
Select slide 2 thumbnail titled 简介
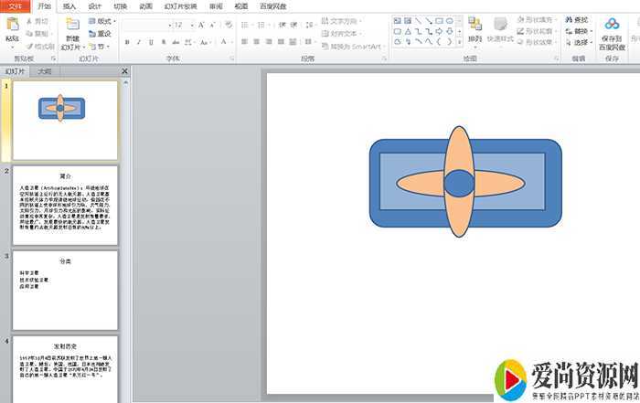[x=65, y=206]
